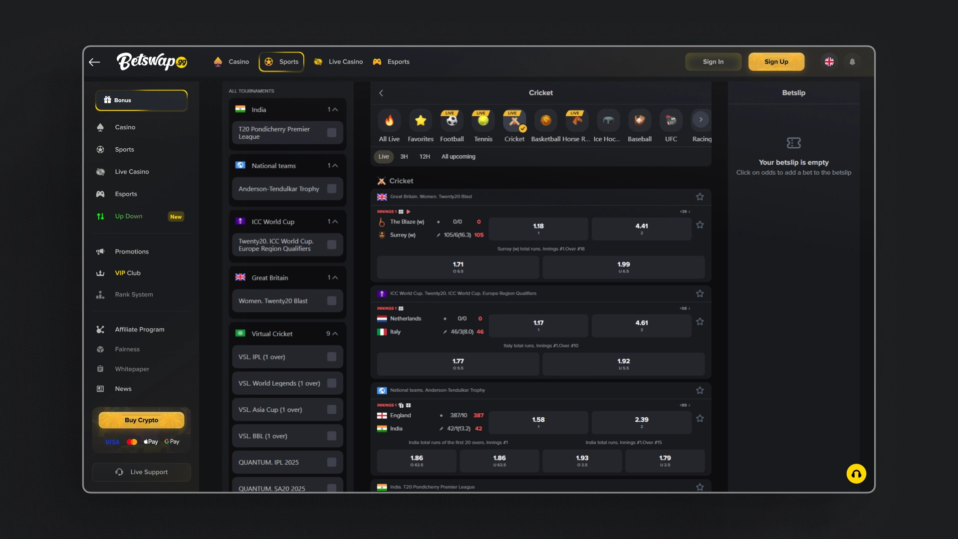Select the Basketball sport icon
The image size is (958, 539).
(x=546, y=120)
